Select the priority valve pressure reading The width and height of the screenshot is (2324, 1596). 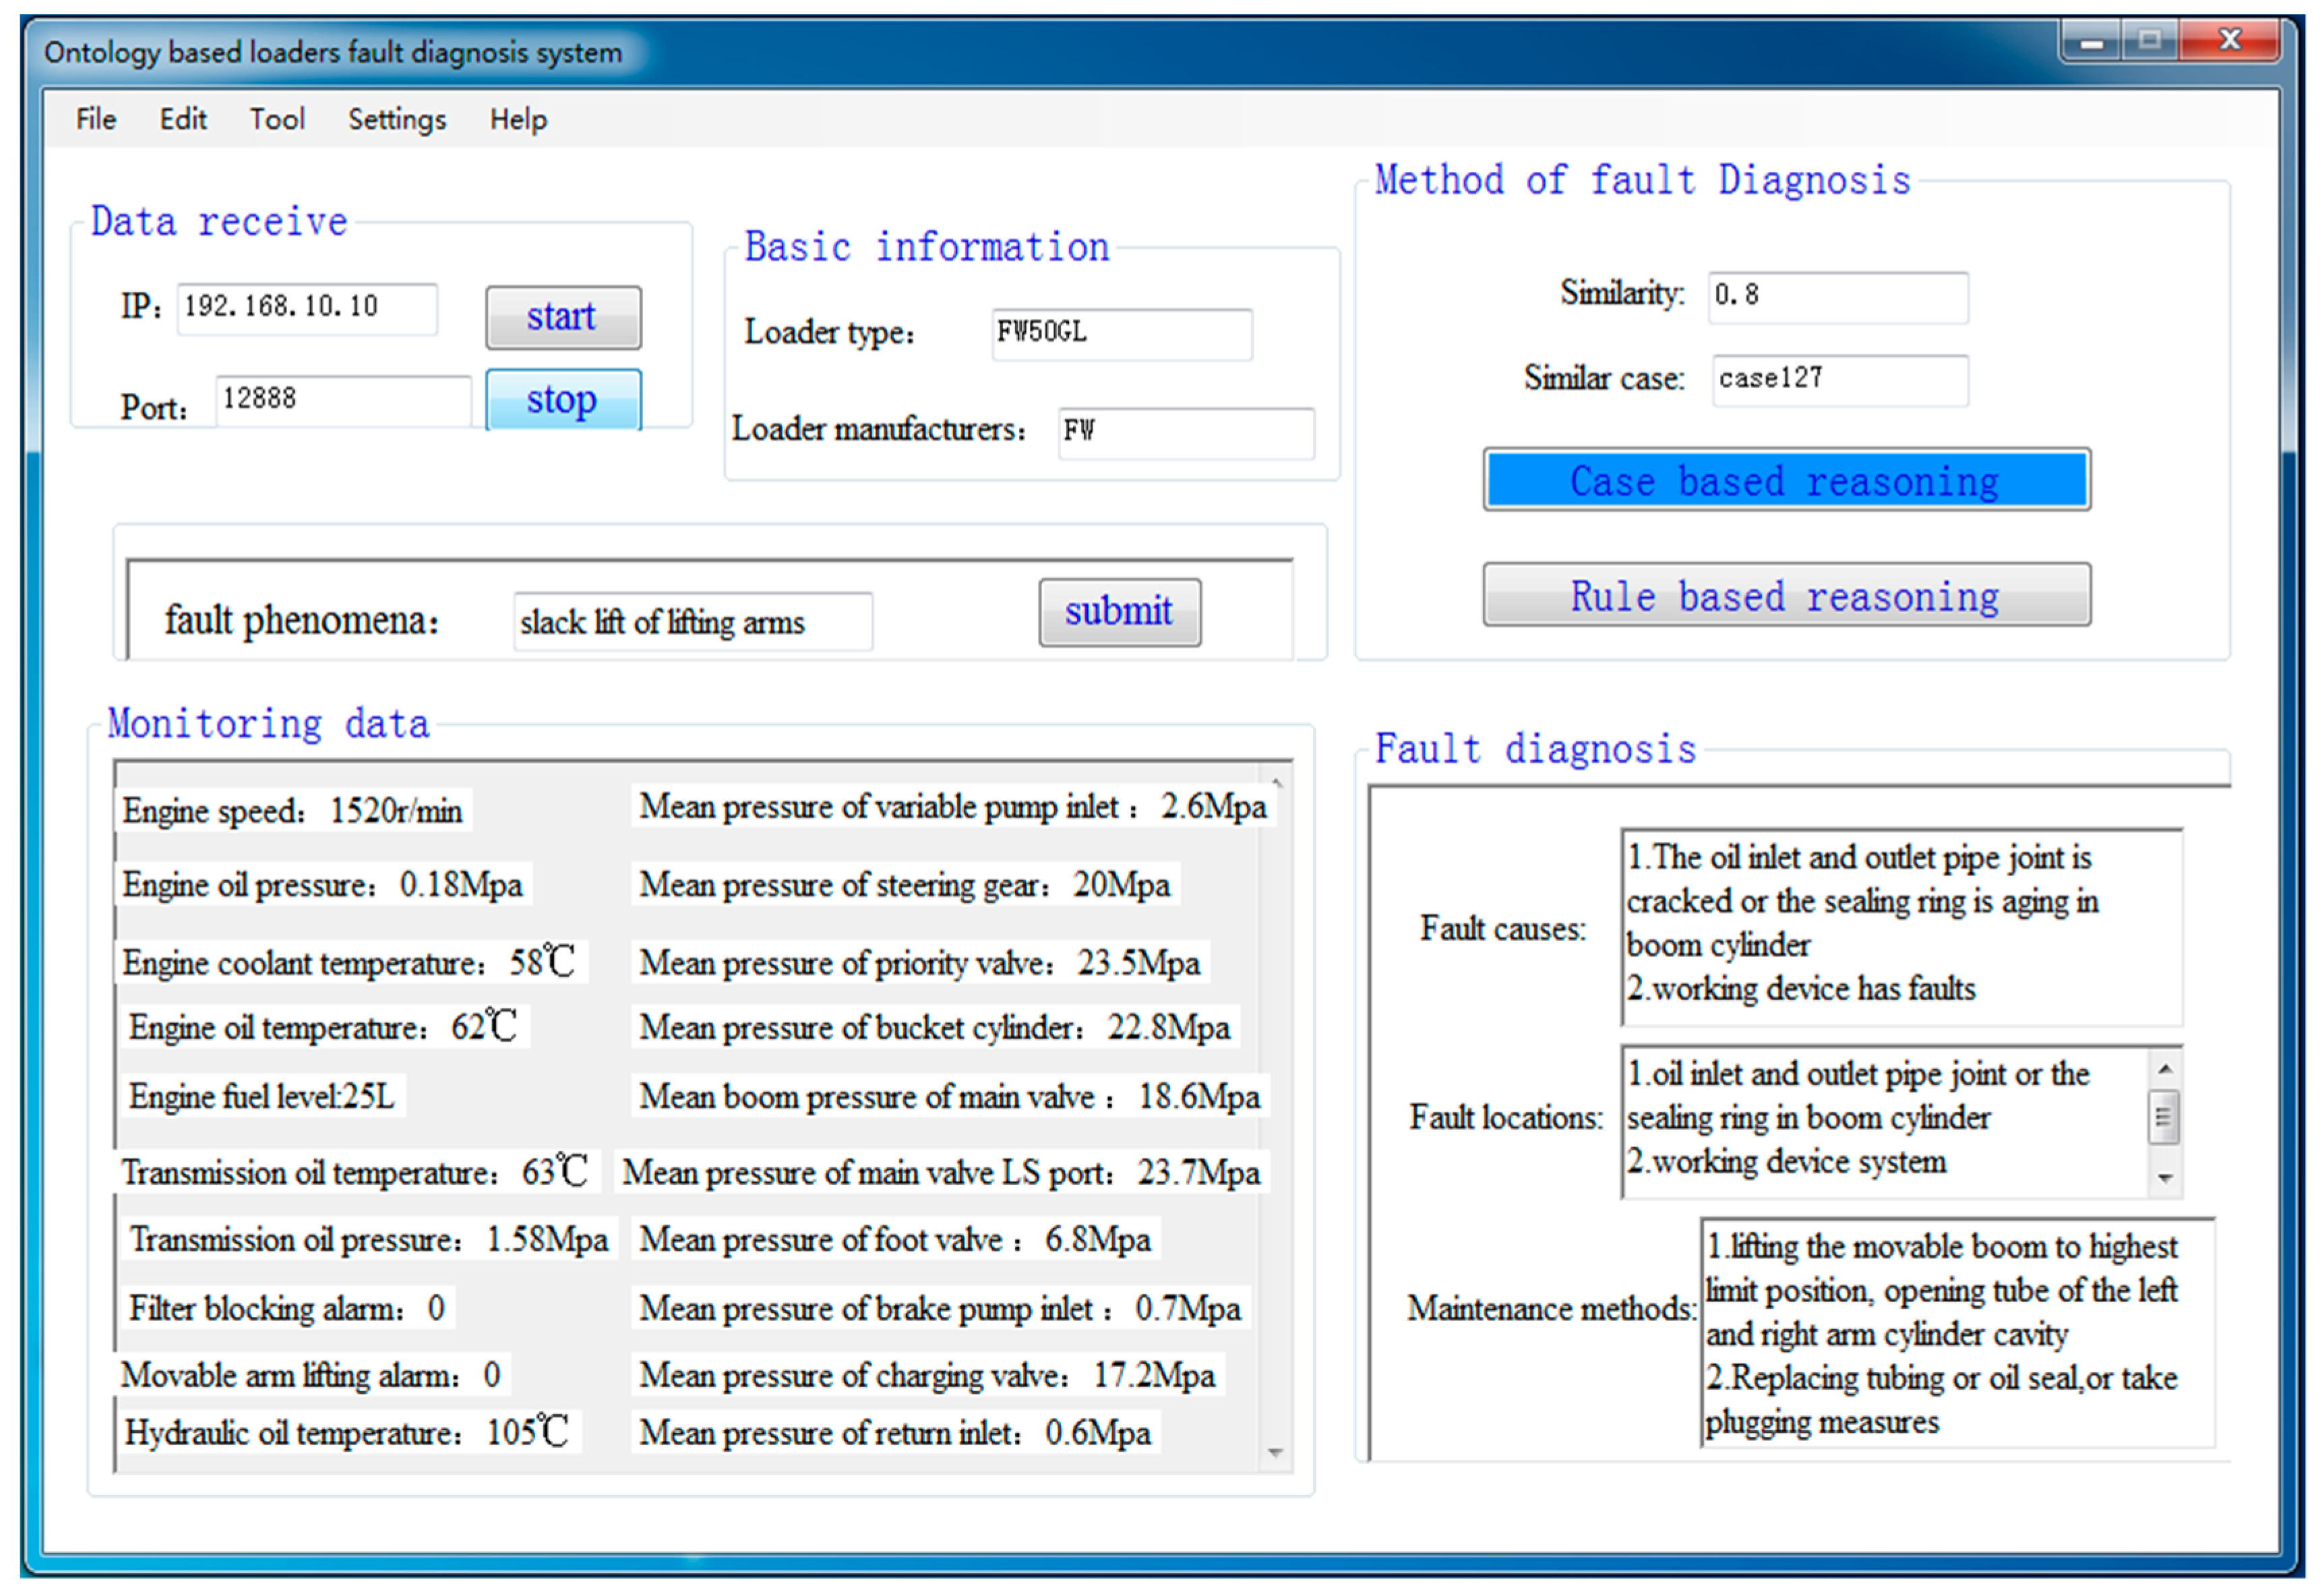tap(920, 963)
